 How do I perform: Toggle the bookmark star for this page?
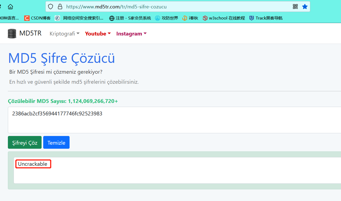pos(305,7)
